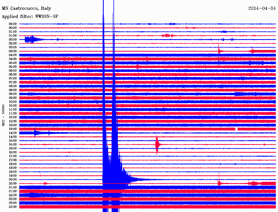This screenshot has height=212, width=278.
Task: Click the large red event burst on the 15:30 trace
Action: coord(158,145)
